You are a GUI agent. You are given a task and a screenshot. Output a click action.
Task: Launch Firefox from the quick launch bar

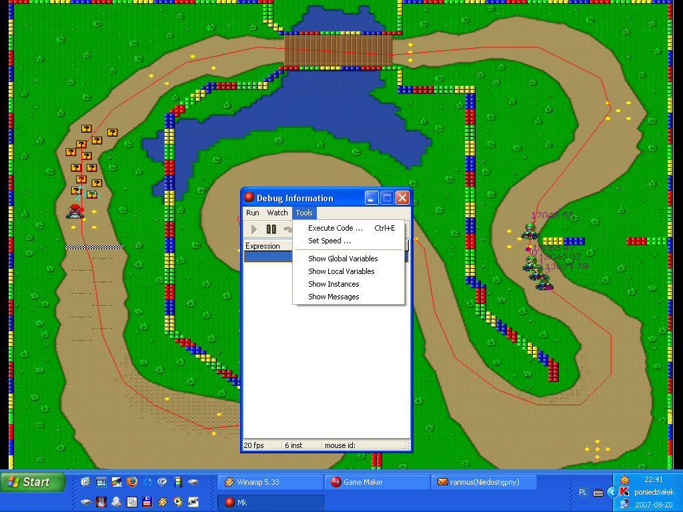[x=132, y=482]
